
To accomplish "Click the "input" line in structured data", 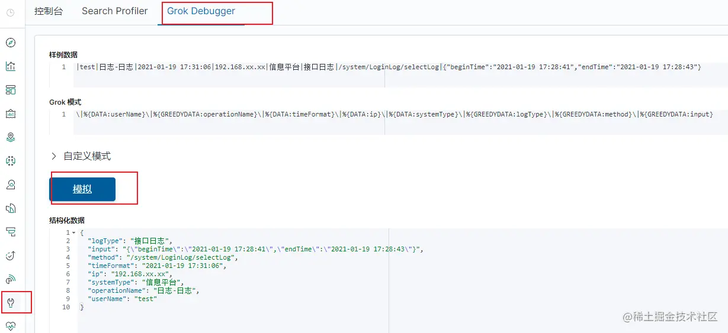I will 255,249.
